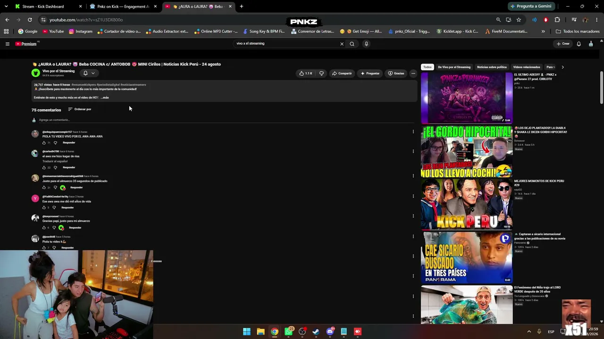The width and height of the screenshot is (604, 339).
Task: Click the address bar URL
Action: pos(86,20)
